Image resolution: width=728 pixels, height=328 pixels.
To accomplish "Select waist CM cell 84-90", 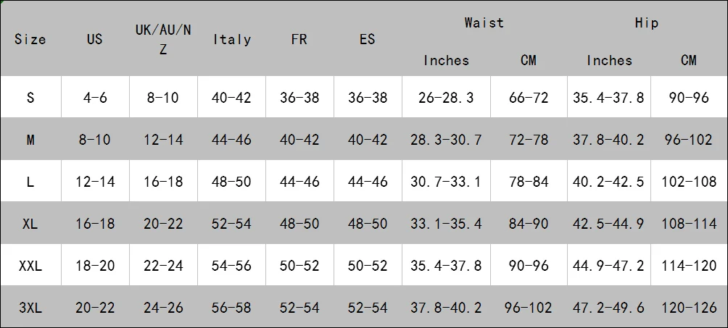I will [529, 224].
